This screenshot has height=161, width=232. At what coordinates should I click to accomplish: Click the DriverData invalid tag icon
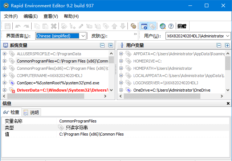[x=12, y=90]
